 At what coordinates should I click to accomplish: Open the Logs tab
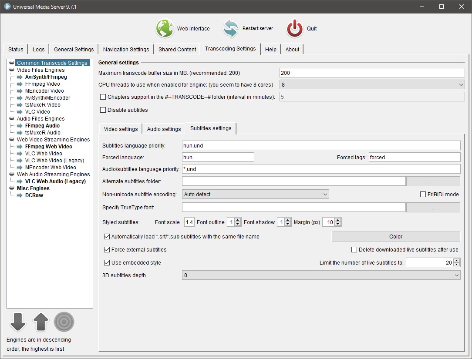[38, 49]
